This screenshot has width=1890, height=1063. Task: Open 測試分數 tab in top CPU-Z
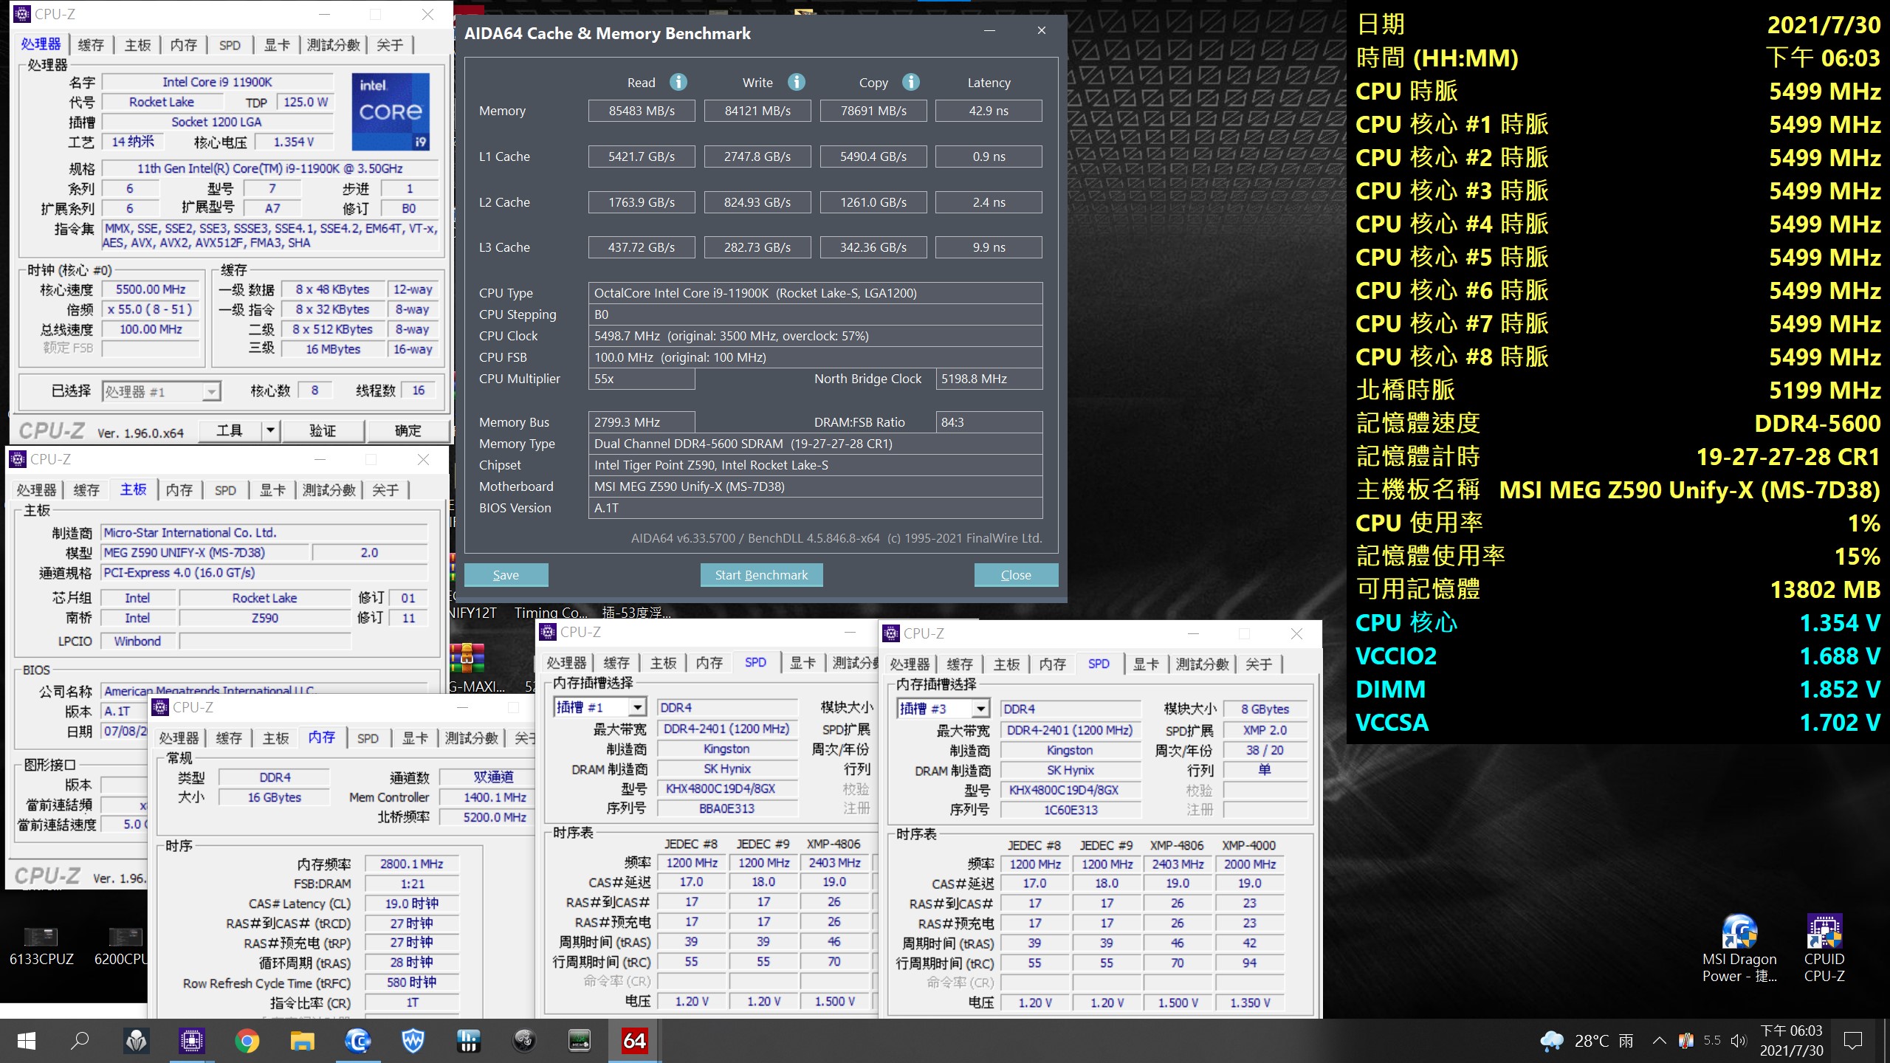[x=334, y=45]
